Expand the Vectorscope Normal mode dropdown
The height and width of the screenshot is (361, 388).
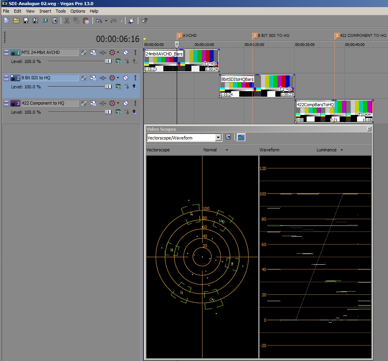227,150
